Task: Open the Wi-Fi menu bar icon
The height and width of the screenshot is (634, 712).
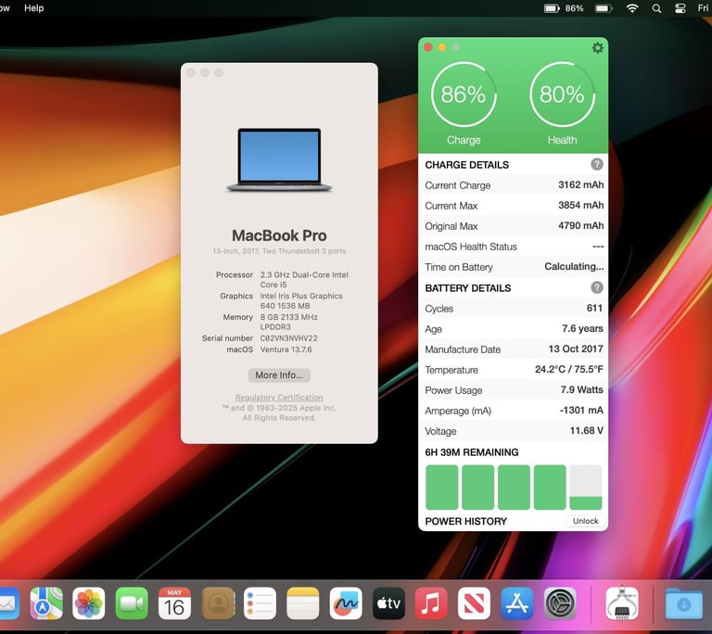Action: (632, 8)
